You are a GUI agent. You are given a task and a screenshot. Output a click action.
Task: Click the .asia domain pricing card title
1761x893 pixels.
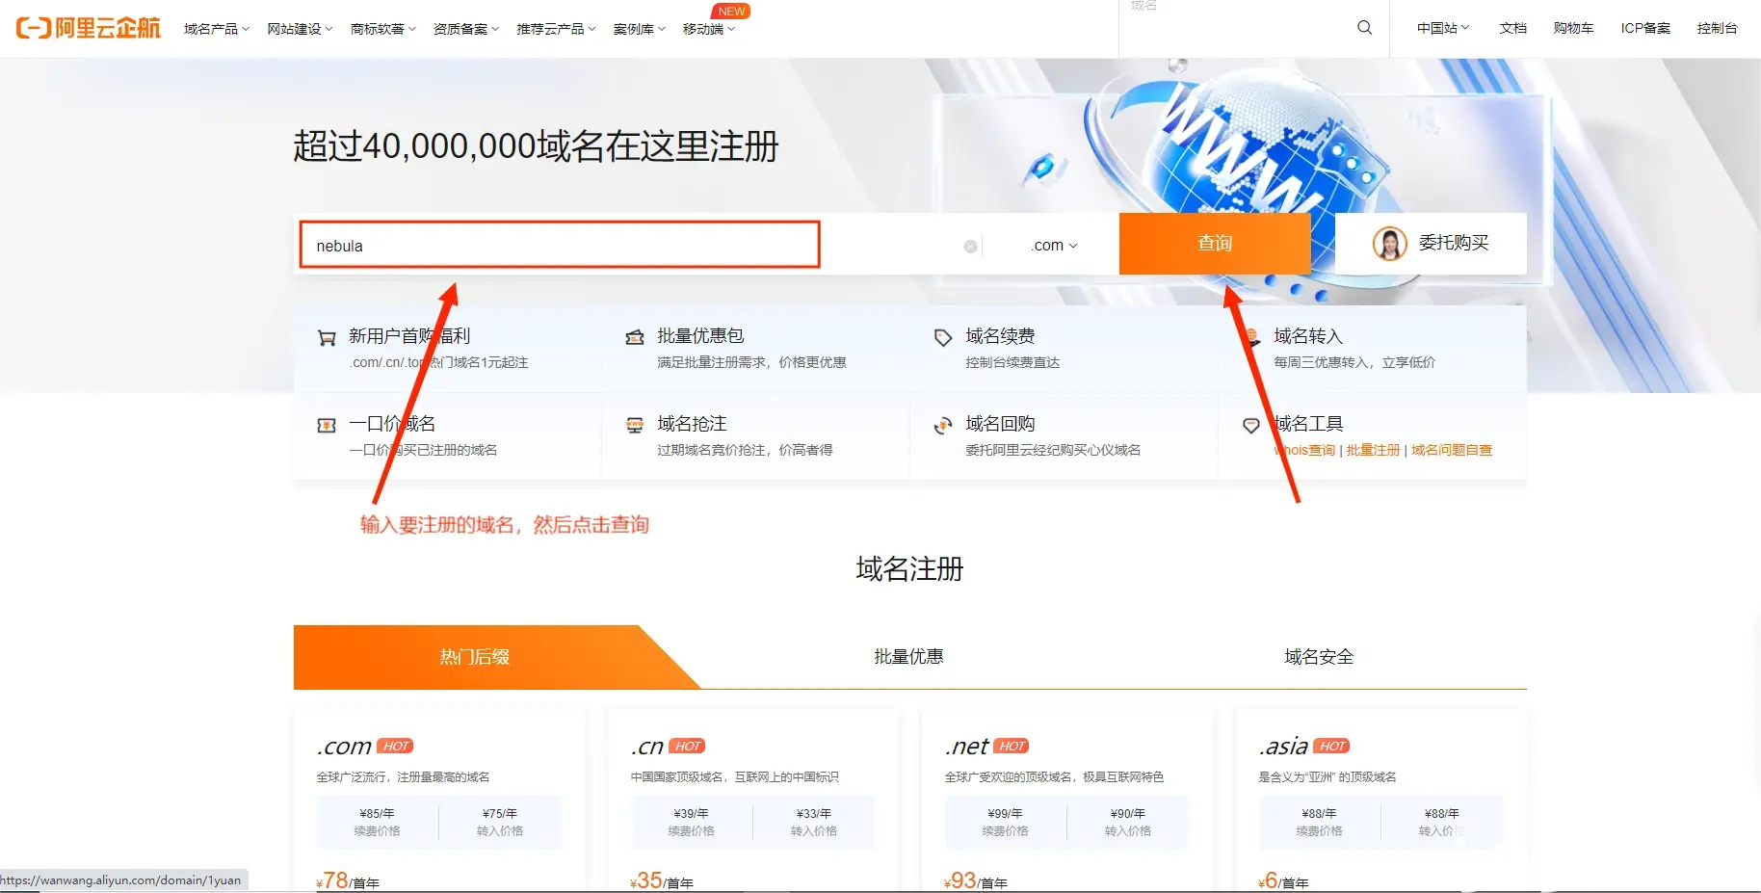click(x=1283, y=747)
